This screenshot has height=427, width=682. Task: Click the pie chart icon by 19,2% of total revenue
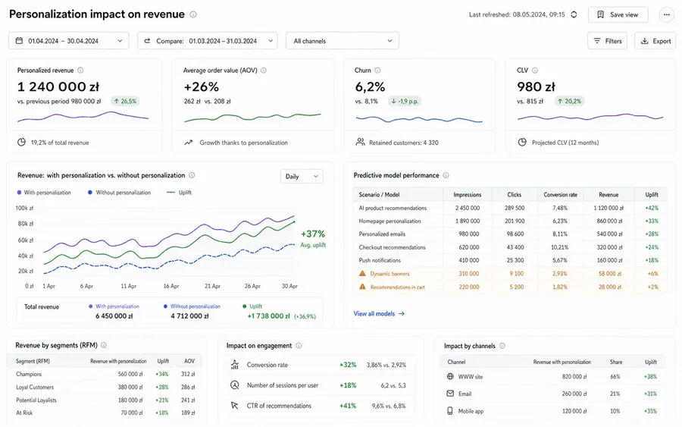point(21,143)
